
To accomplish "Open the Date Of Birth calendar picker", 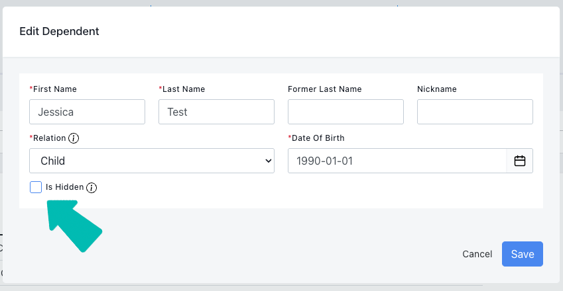I will (x=519, y=161).
